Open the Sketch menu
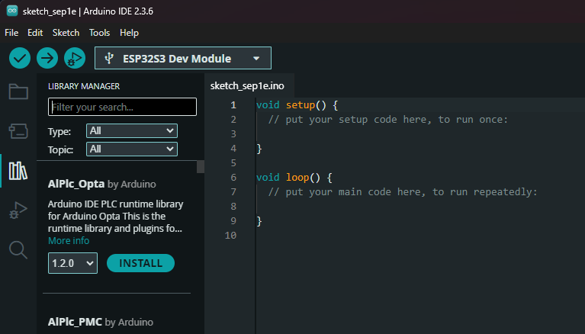Screen dimensions: 585x334 66,33
